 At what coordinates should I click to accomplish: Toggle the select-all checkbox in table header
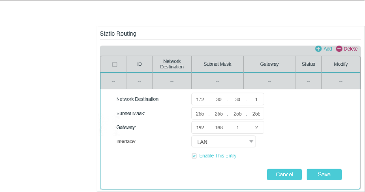point(114,65)
